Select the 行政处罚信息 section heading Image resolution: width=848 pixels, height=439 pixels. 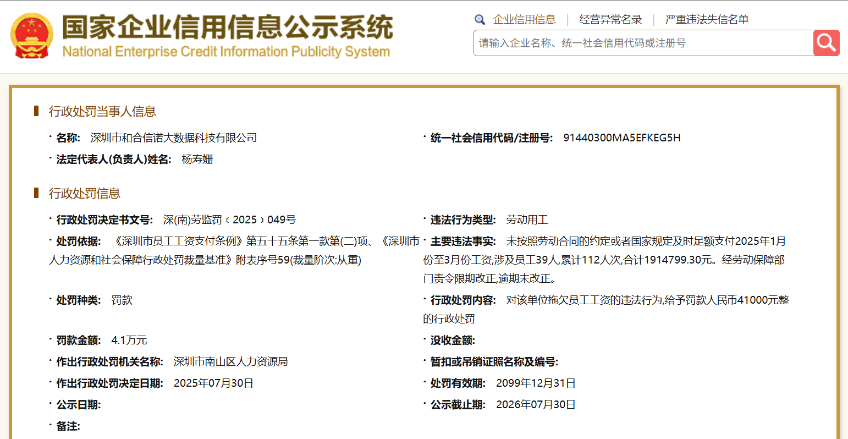[x=84, y=193]
